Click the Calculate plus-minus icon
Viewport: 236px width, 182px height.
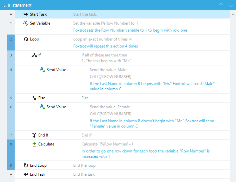click(34, 144)
